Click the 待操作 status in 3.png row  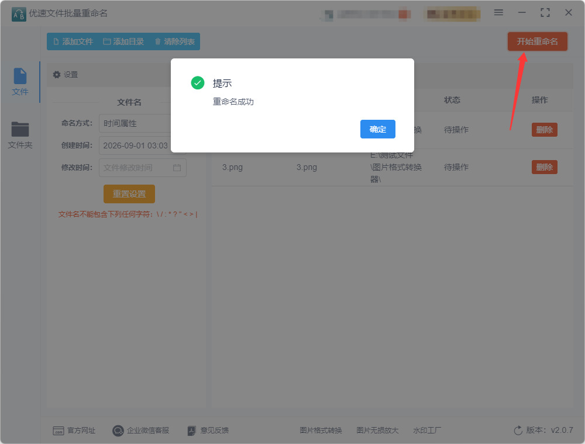[x=456, y=167]
